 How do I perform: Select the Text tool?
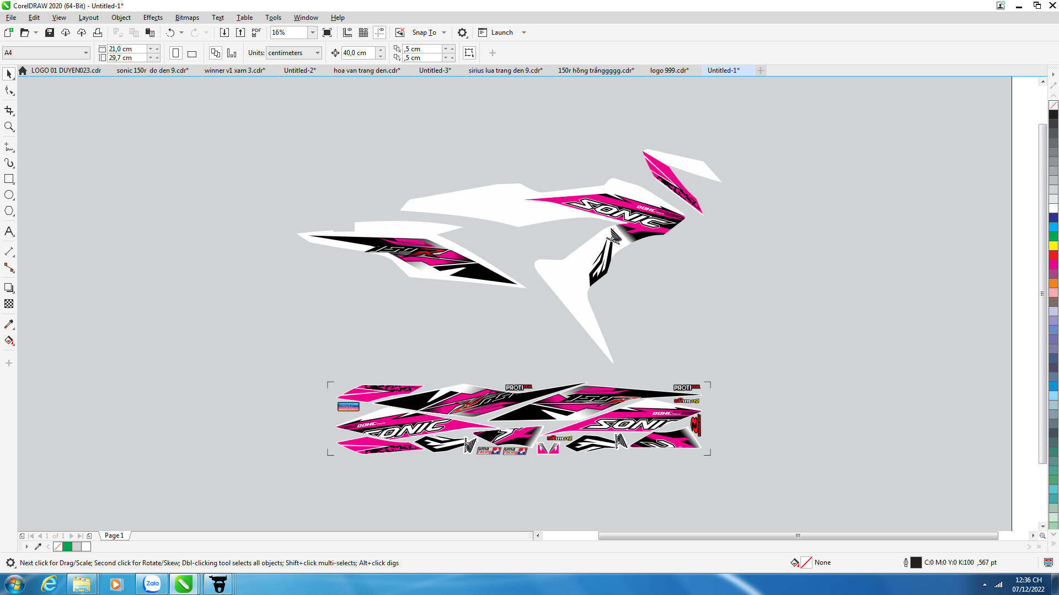pos(9,231)
